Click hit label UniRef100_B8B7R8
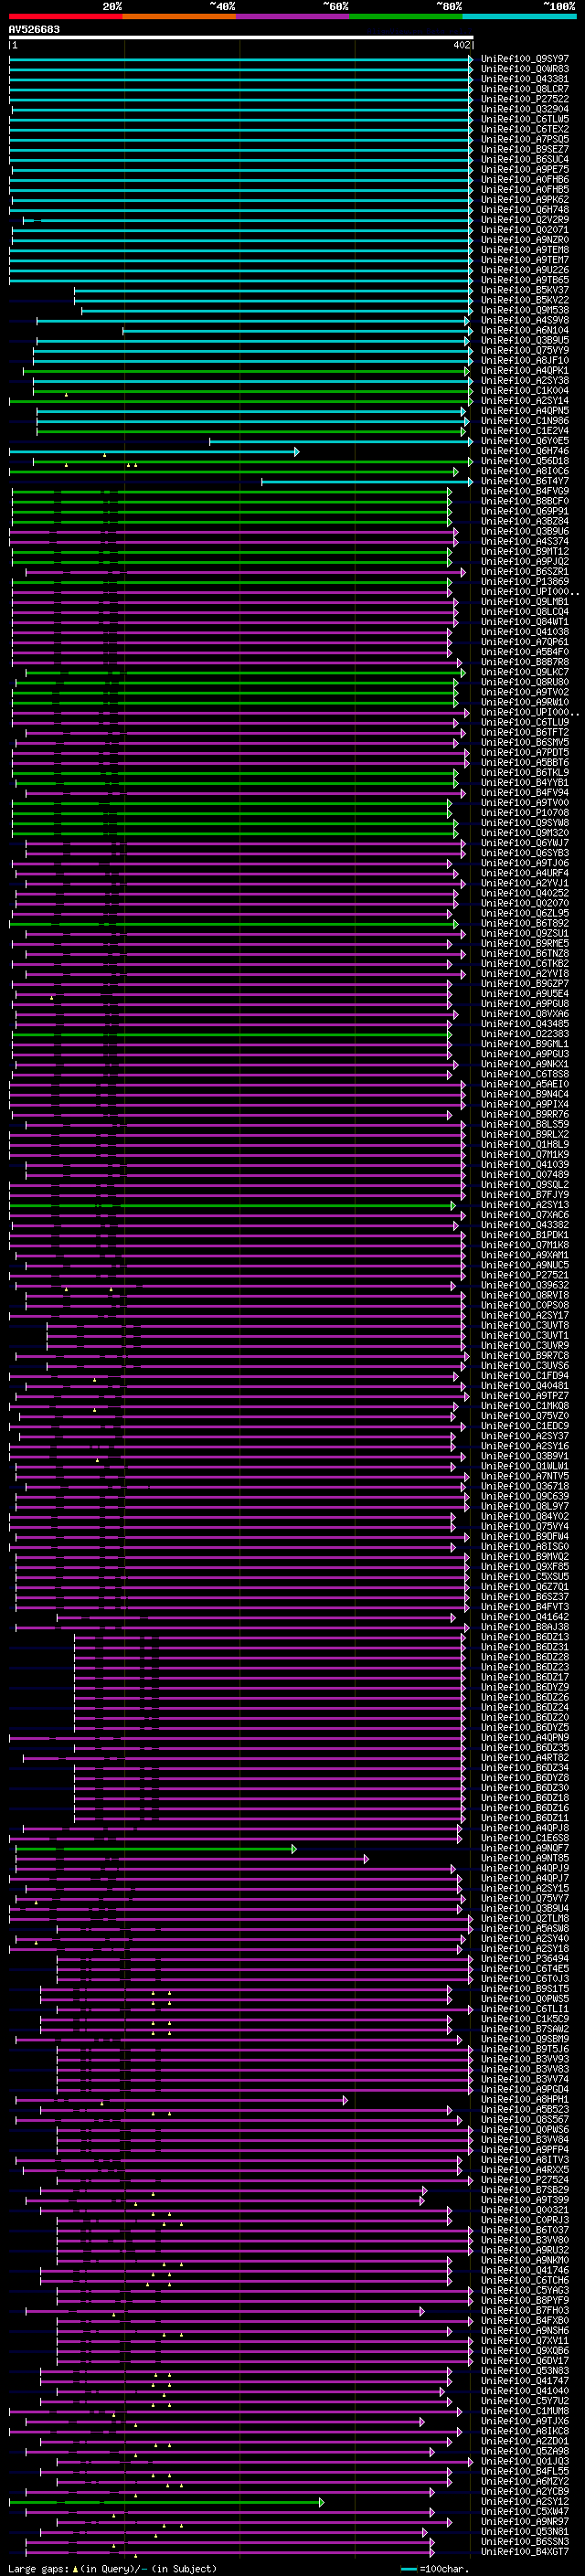585x2576 pixels. pyautogui.click(x=524, y=662)
